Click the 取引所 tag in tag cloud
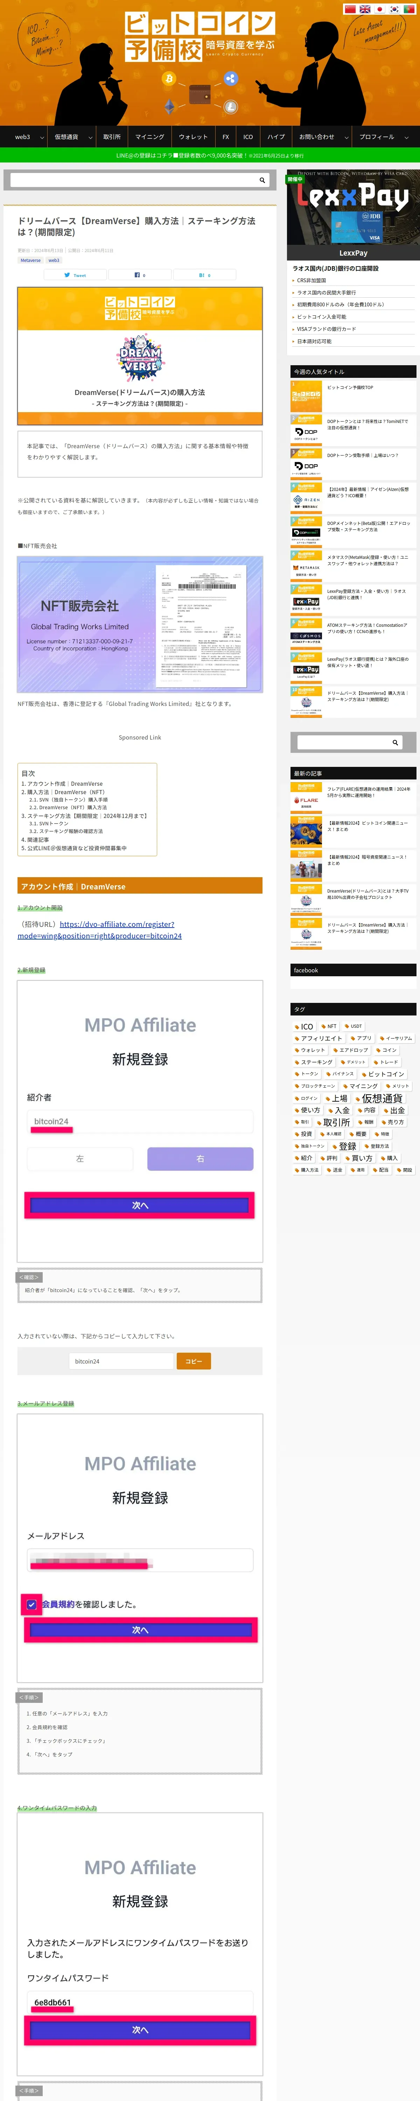This screenshot has width=420, height=2101. pos(334,1122)
